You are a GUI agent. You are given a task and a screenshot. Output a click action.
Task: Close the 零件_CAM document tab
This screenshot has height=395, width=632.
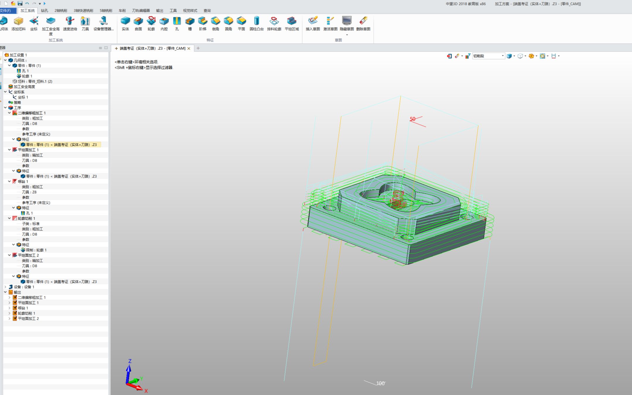tap(189, 48)
